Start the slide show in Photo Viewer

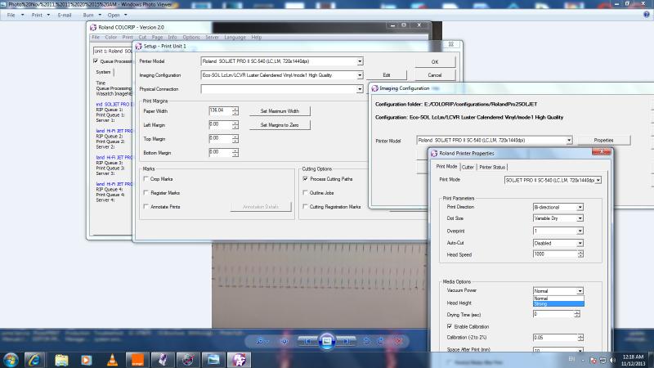tap(326, 341)
